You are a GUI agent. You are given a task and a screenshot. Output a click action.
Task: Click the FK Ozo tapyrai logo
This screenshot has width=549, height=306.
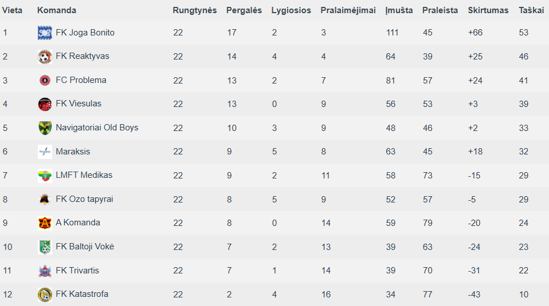click(45, 199)
